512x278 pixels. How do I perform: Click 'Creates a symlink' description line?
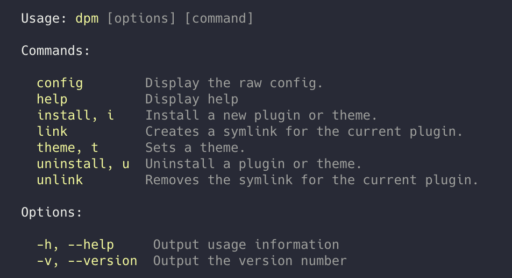click(304, 131)
